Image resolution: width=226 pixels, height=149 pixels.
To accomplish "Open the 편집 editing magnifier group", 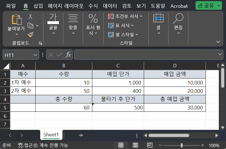I will 178,24.
